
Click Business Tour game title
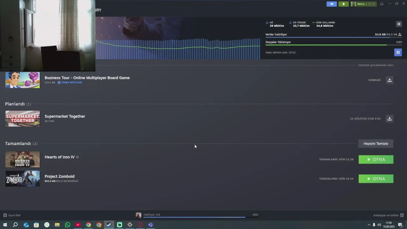tap(87, 78)
